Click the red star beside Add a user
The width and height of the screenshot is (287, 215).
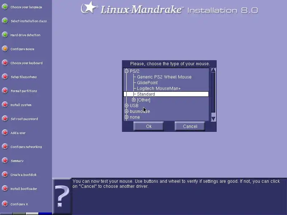[5, 133]
